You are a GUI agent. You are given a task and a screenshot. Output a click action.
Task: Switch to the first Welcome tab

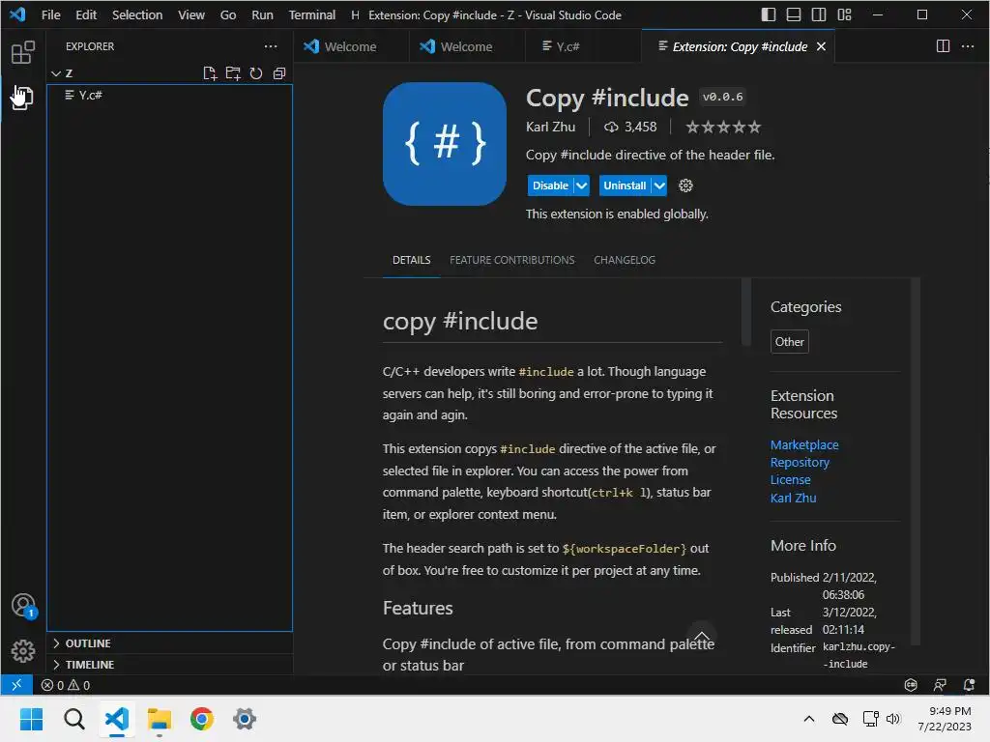(351, 46)
